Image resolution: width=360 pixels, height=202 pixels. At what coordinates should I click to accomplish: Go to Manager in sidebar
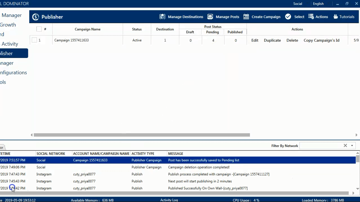click(12, 15)
